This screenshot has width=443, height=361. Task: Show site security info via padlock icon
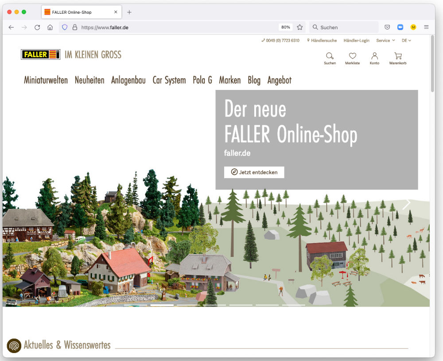pyautogui.click(x=75, y=27)
